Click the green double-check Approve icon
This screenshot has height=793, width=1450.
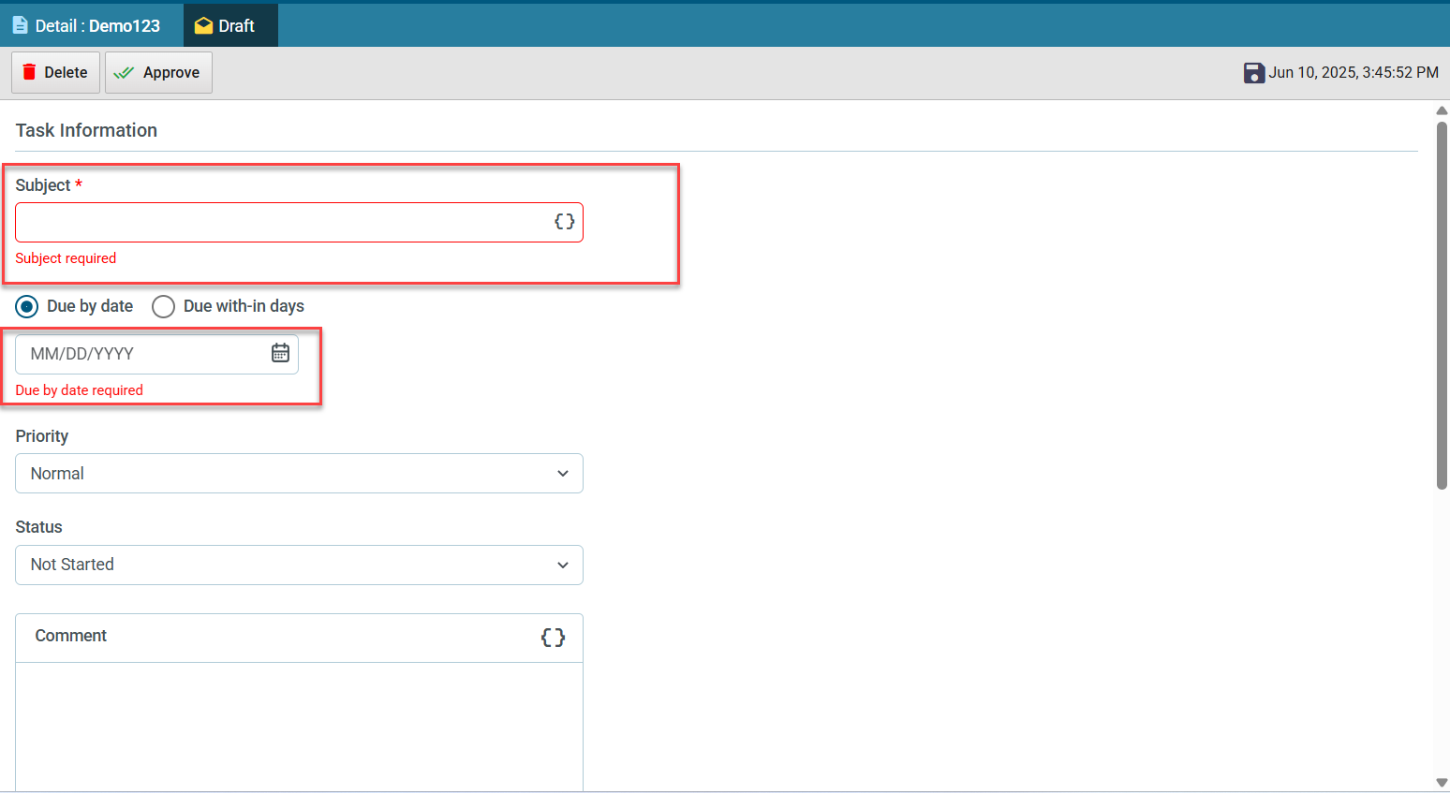tap(124, 73)
